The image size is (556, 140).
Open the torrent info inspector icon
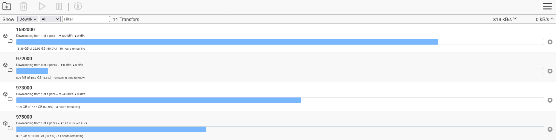[x=78, y=6]
